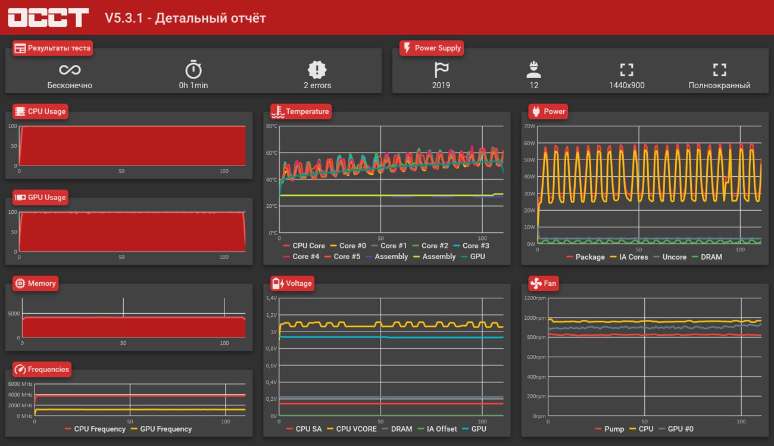Click the DRAM legend color marker in Voltage

pos(385,428)
